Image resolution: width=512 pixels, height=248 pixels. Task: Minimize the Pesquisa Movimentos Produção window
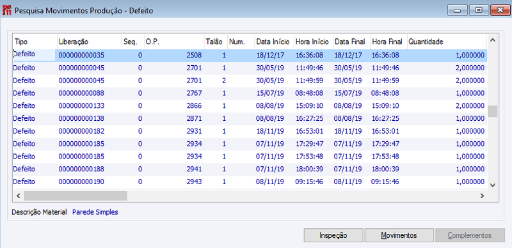458,11
